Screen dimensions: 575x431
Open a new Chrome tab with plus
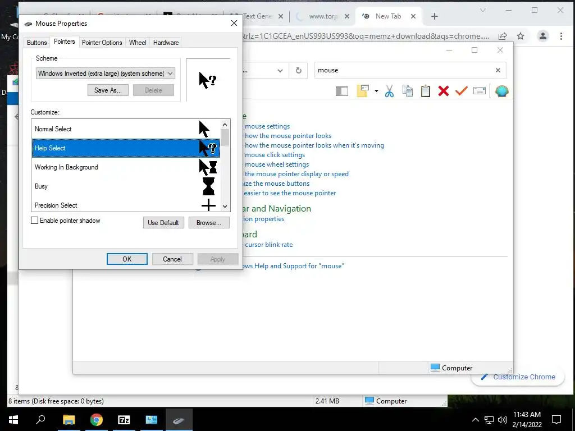pos(435,16)
